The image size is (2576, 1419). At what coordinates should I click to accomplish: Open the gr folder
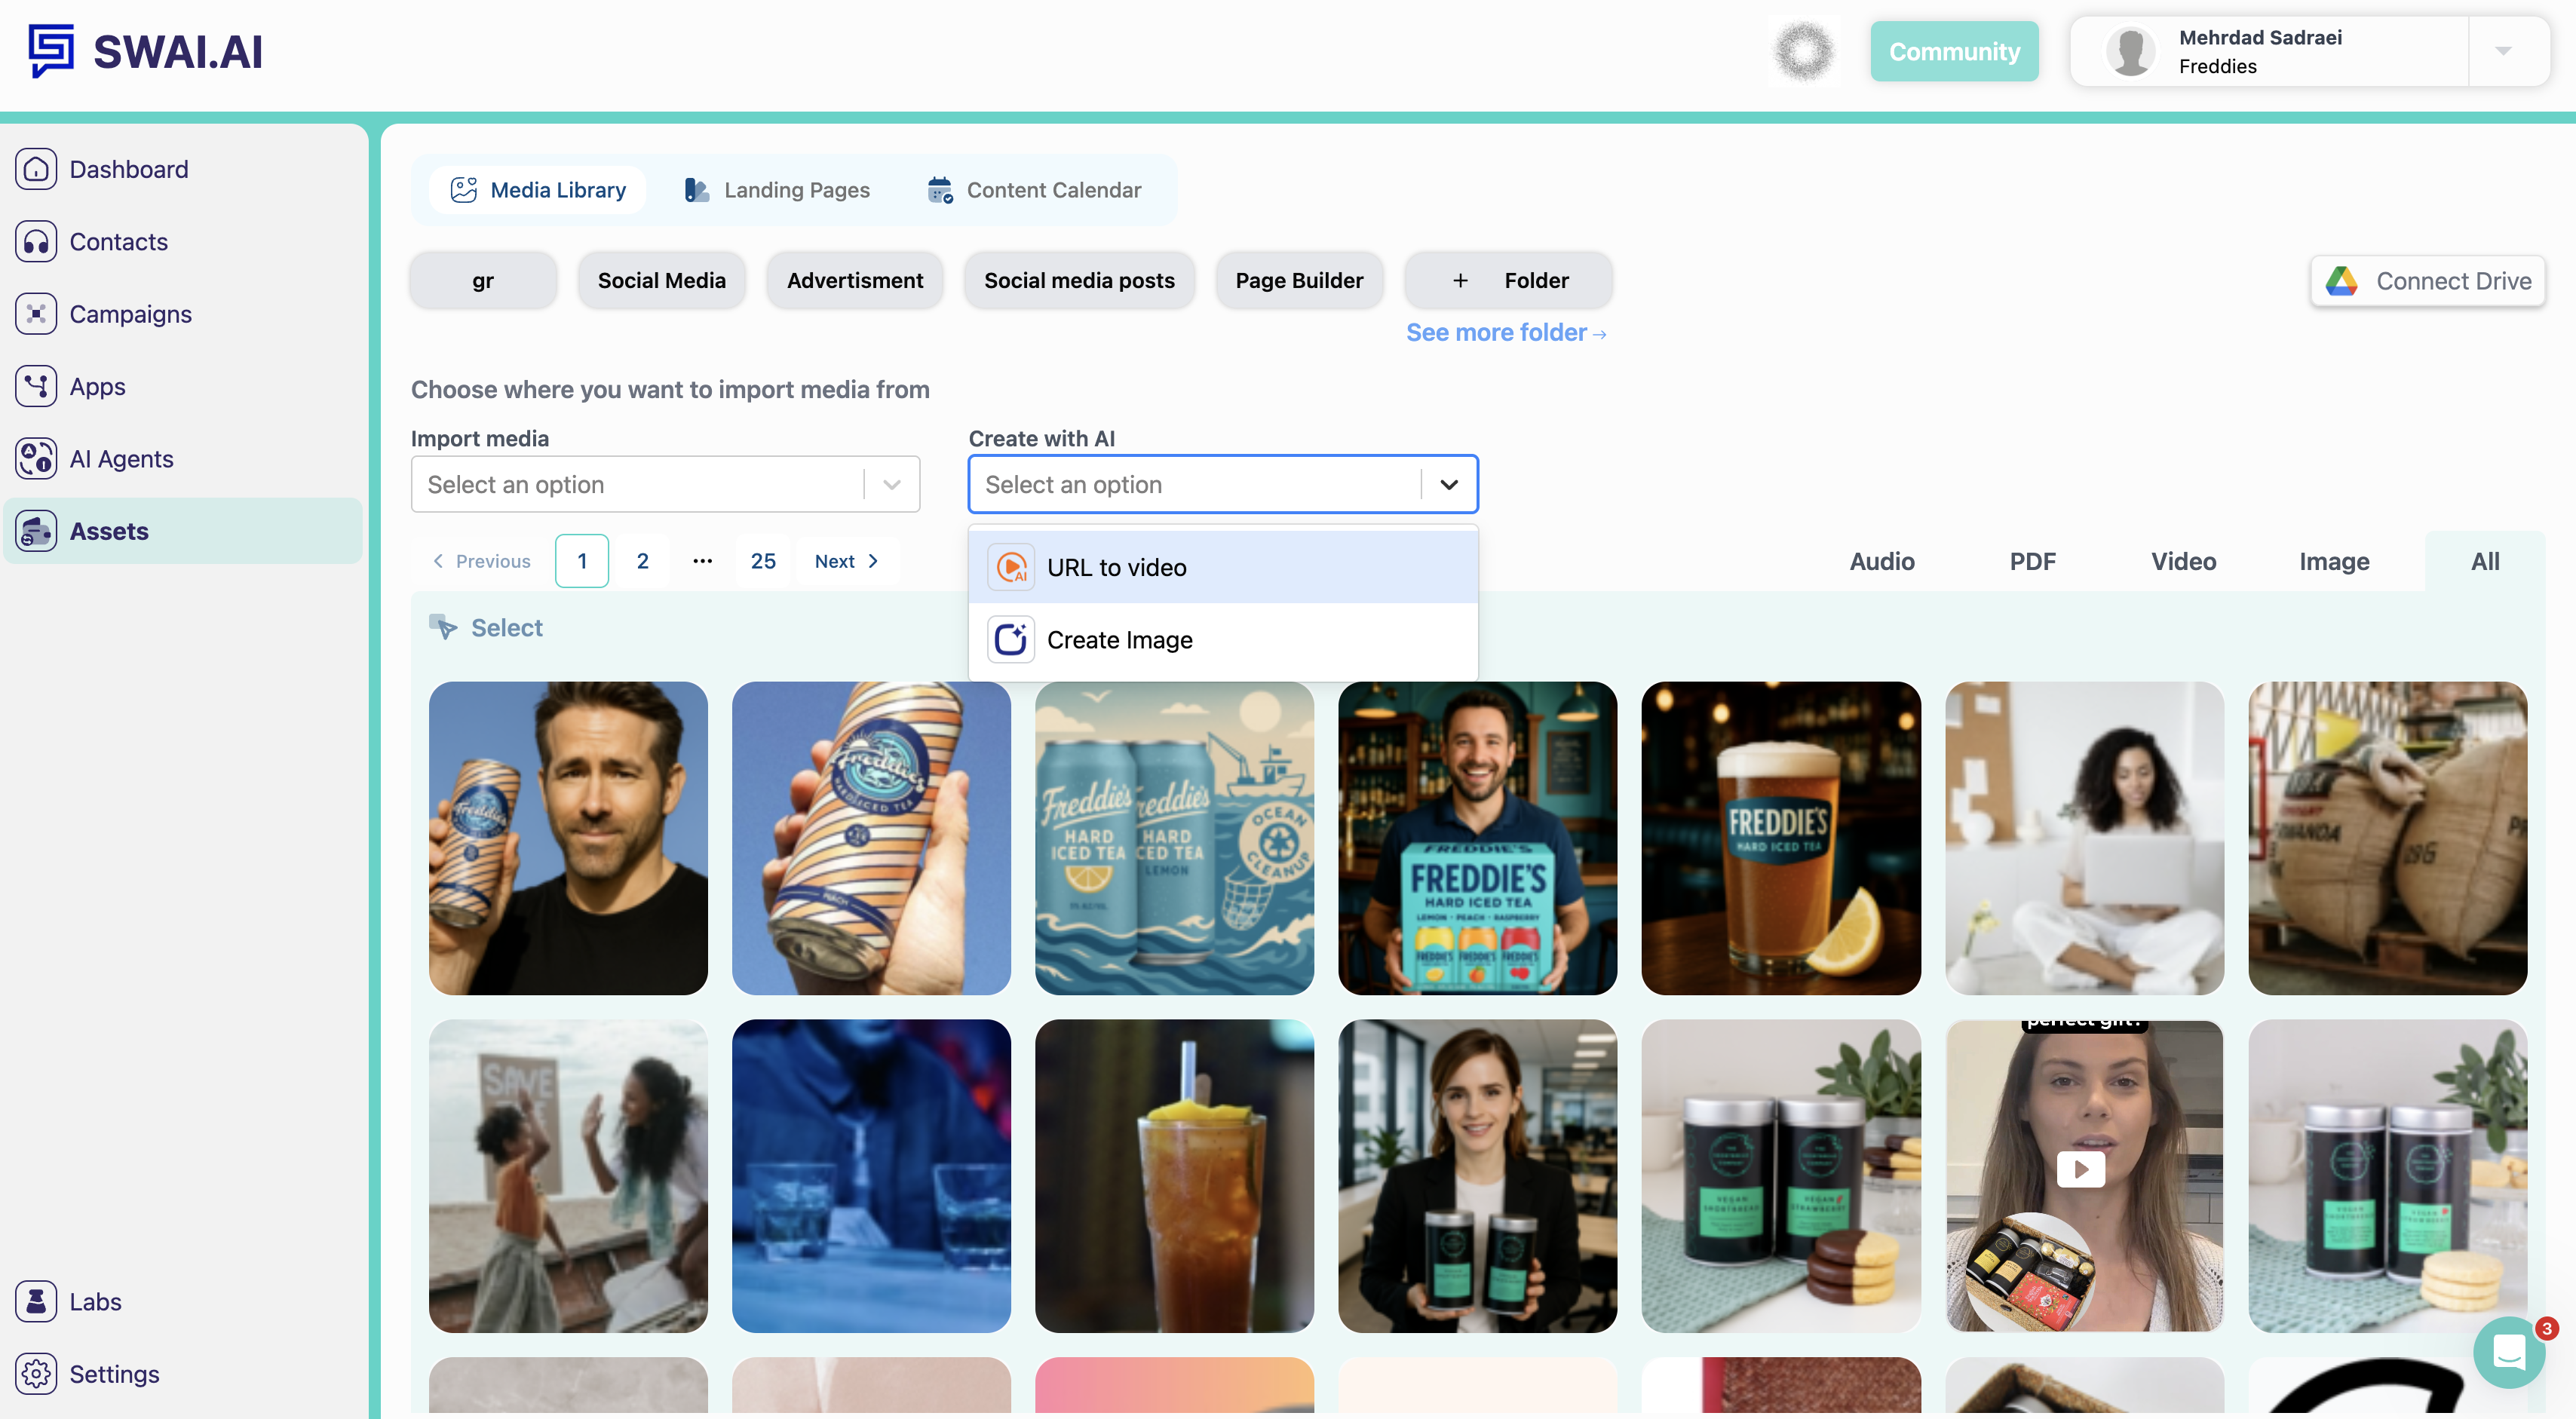pyautogui.click(x=483, y=281)
